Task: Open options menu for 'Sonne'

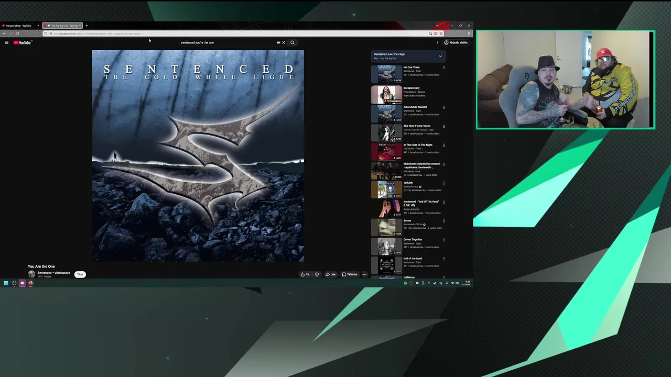Action: 444,220
